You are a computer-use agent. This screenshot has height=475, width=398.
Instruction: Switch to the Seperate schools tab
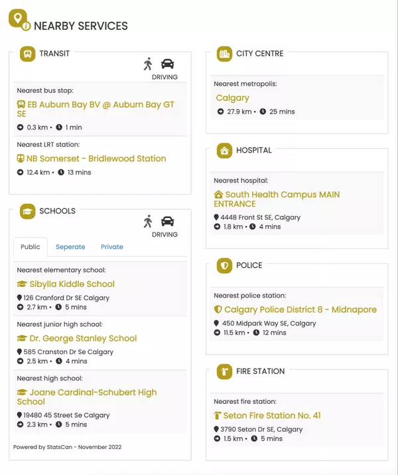[70, 247]
